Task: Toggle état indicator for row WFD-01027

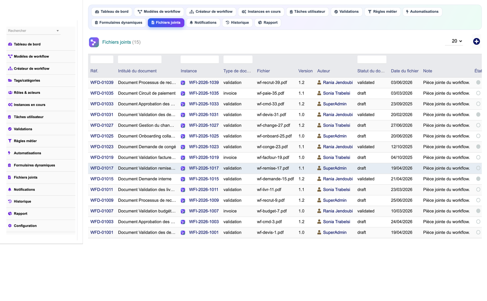Action: (478, 125)
